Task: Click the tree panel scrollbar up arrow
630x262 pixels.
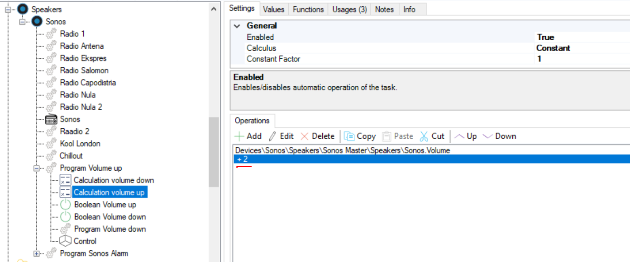Action: pos(214,9)
